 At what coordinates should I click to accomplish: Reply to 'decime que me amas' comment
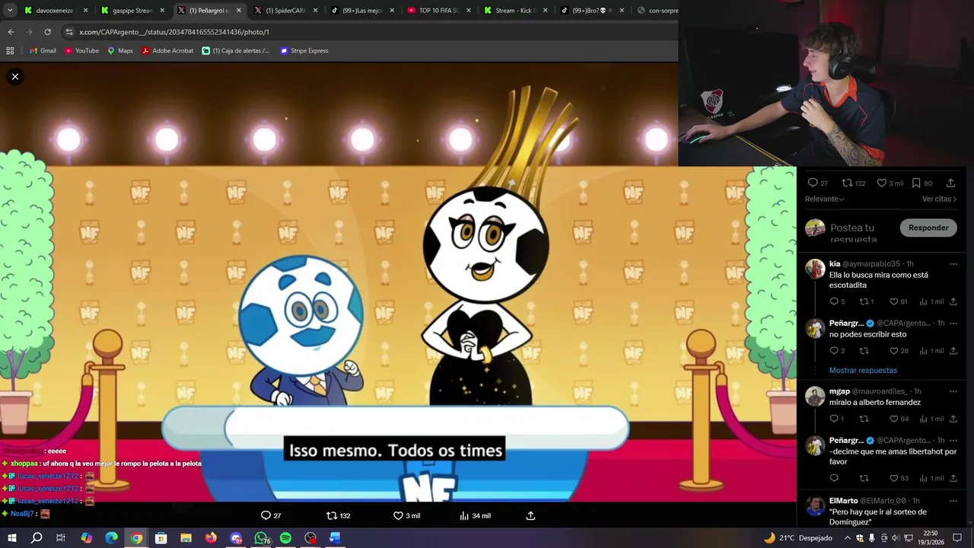coord(834,478)
